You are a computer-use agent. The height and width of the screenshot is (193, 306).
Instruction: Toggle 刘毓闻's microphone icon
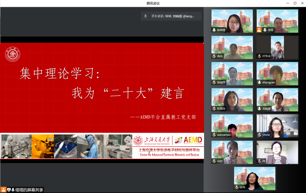click(x=259, y=109)
